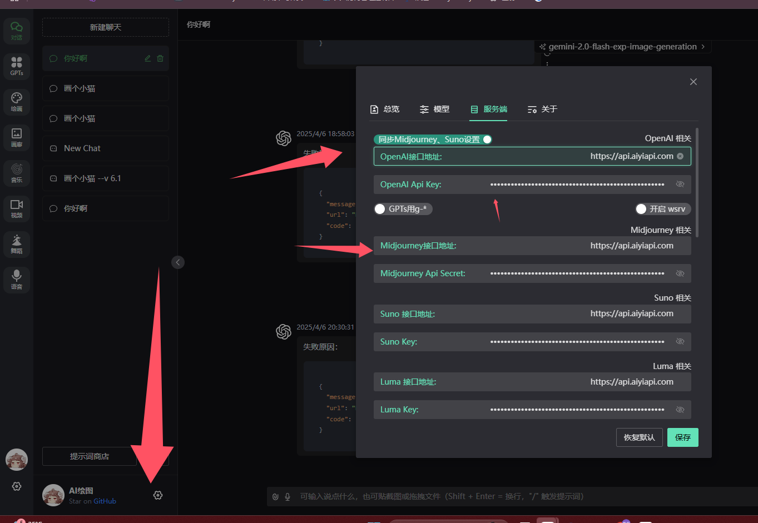
Task: Click the edit pencil icon on active 你好啊 chat
Action: [x=148, y=58]
